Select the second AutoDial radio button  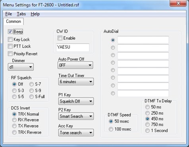[113, 47]
